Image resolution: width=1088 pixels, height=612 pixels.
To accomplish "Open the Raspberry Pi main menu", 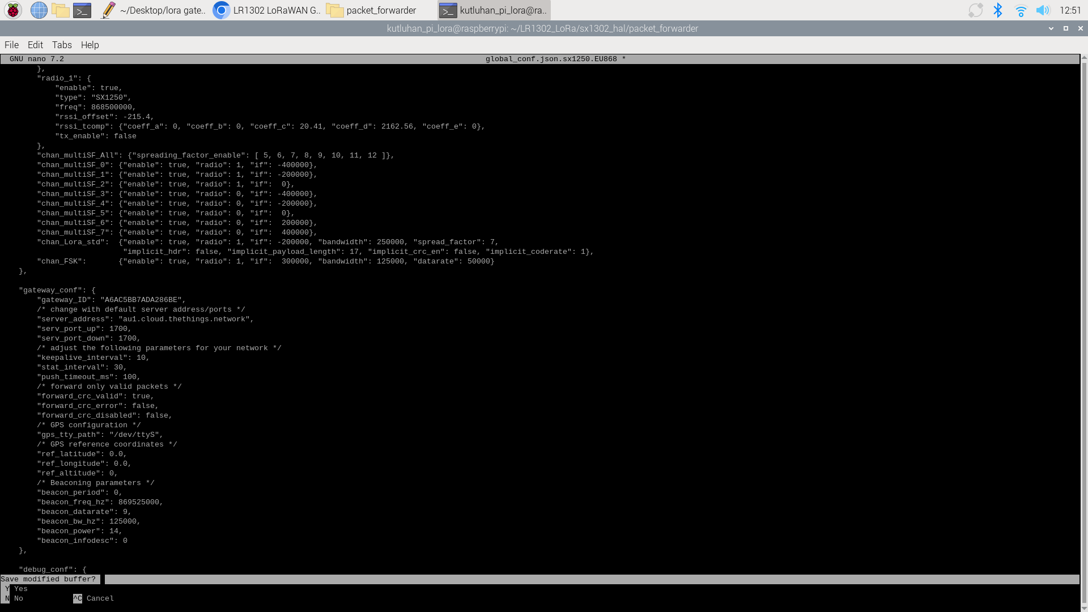I will click(x=13, y=10).
